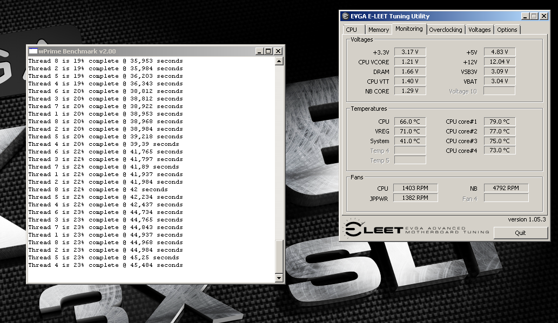Click line 'Thread 8 is 22% complete @ 42 seconds'
558x323 pixels.
coord(98,190)
